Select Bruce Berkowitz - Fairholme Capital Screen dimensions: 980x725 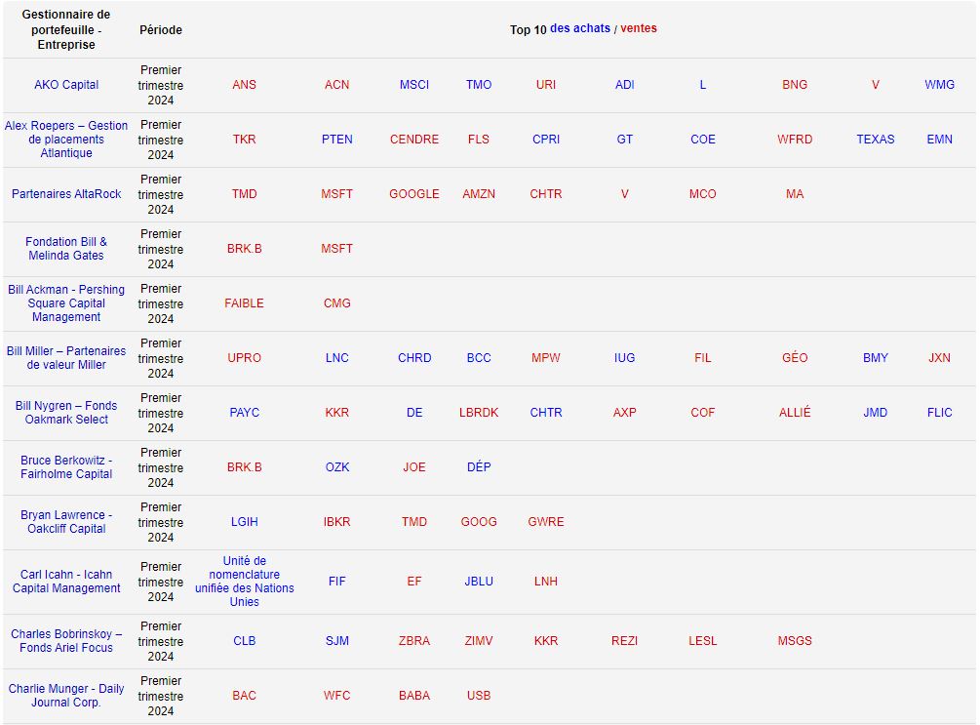click(66, 467)
